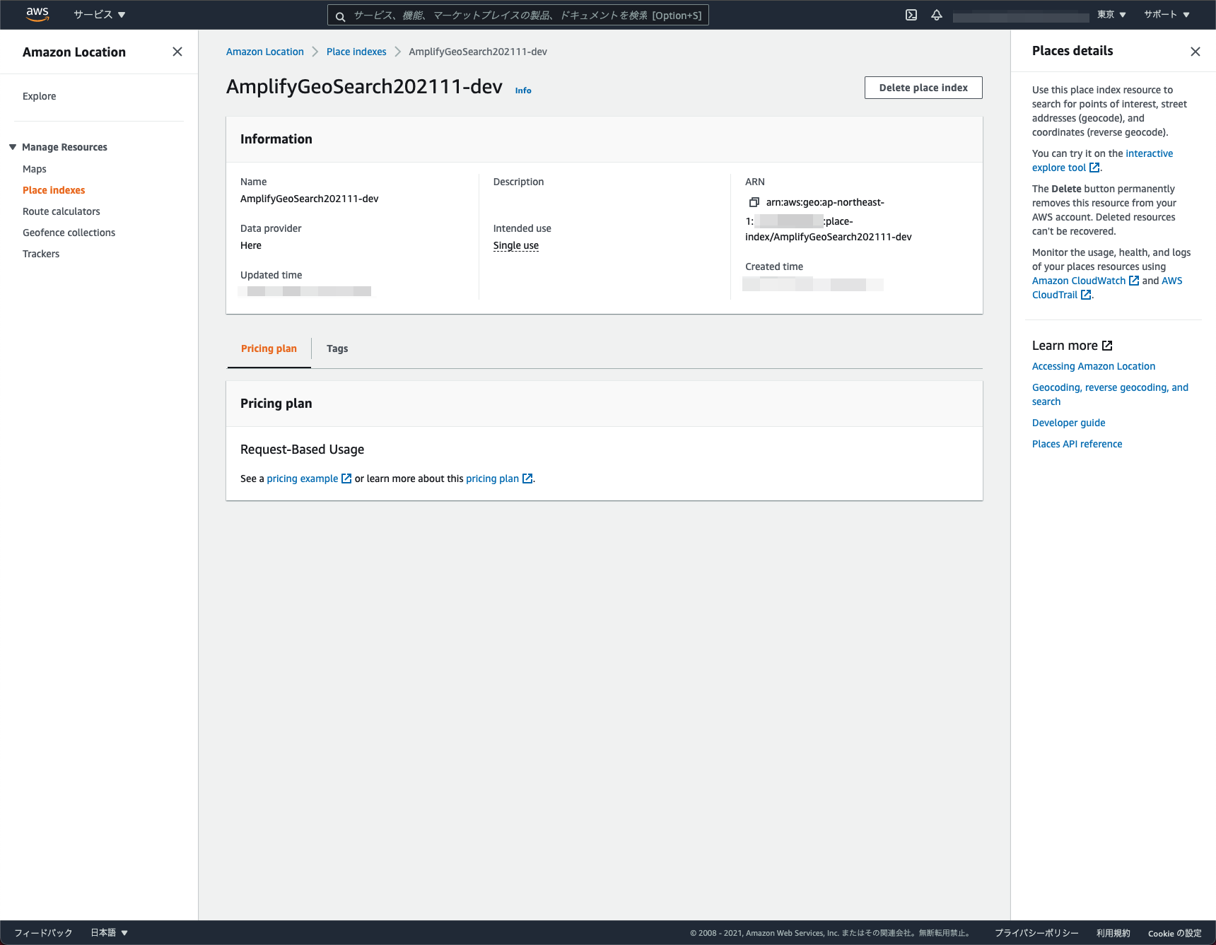Open Place indexes in the sidebar
Viewport: 1216px width, 945px height.
(x=54, y=190)
